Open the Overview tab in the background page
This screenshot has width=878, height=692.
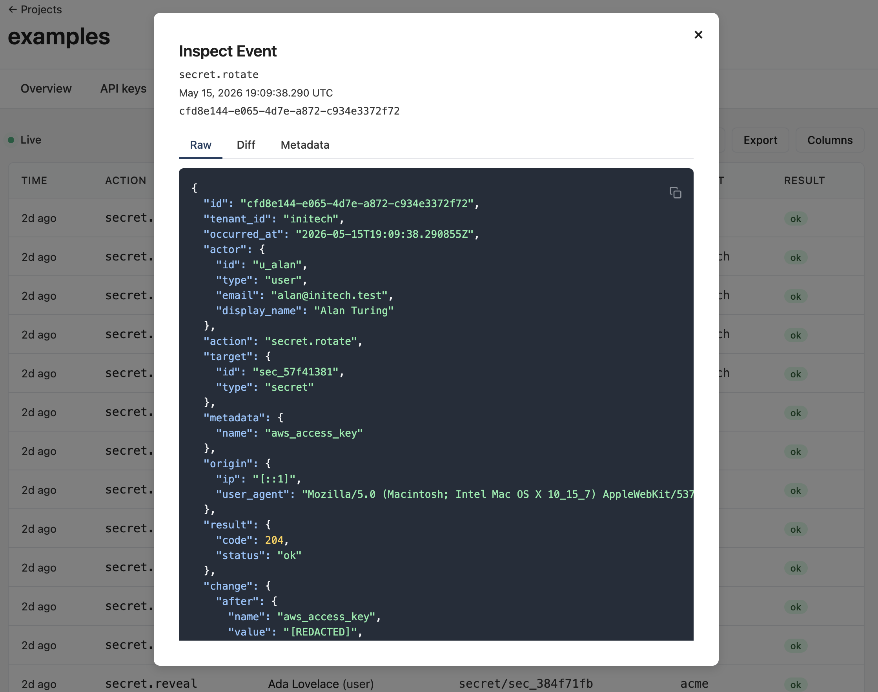(x=46, y=88)
